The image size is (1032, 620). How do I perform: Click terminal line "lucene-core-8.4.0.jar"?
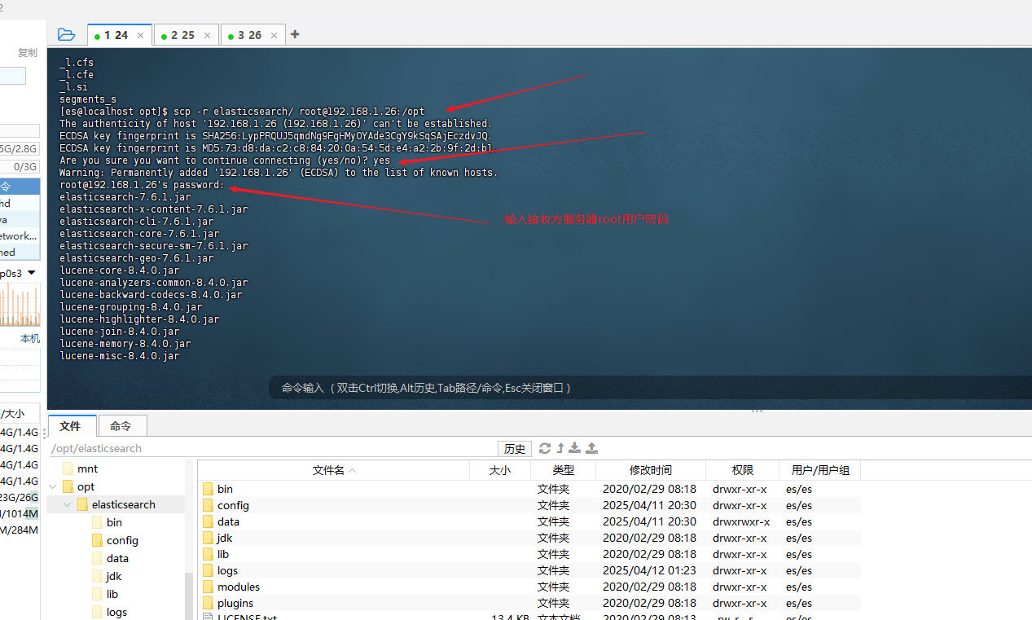click(120, 270)
